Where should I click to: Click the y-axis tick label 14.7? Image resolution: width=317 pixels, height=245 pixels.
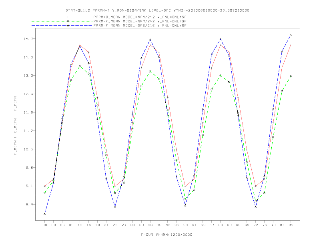28,39
